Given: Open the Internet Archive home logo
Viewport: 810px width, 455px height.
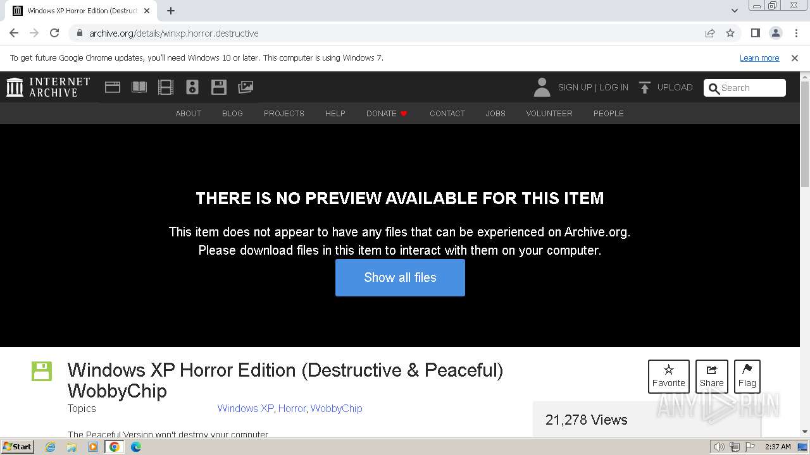Looking at the screenshot, I should coord(48,87).
